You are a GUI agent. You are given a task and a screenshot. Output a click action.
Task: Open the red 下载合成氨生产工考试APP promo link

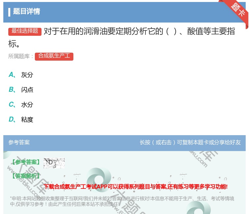(x=135, y=187)
